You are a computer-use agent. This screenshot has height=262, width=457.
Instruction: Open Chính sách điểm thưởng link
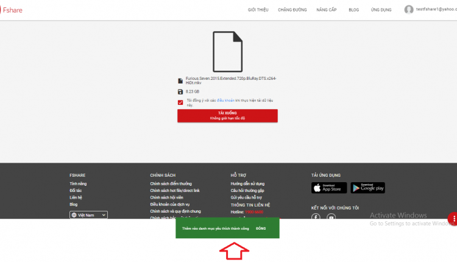[x=171, y=183]
